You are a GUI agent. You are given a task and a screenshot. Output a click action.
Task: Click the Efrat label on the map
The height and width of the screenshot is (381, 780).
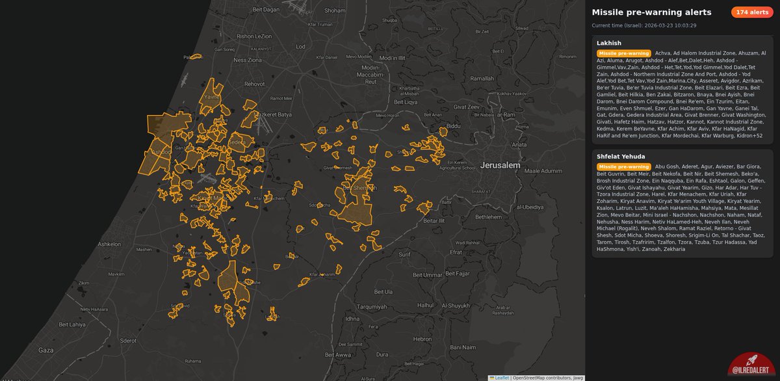[x=456, y=252]
